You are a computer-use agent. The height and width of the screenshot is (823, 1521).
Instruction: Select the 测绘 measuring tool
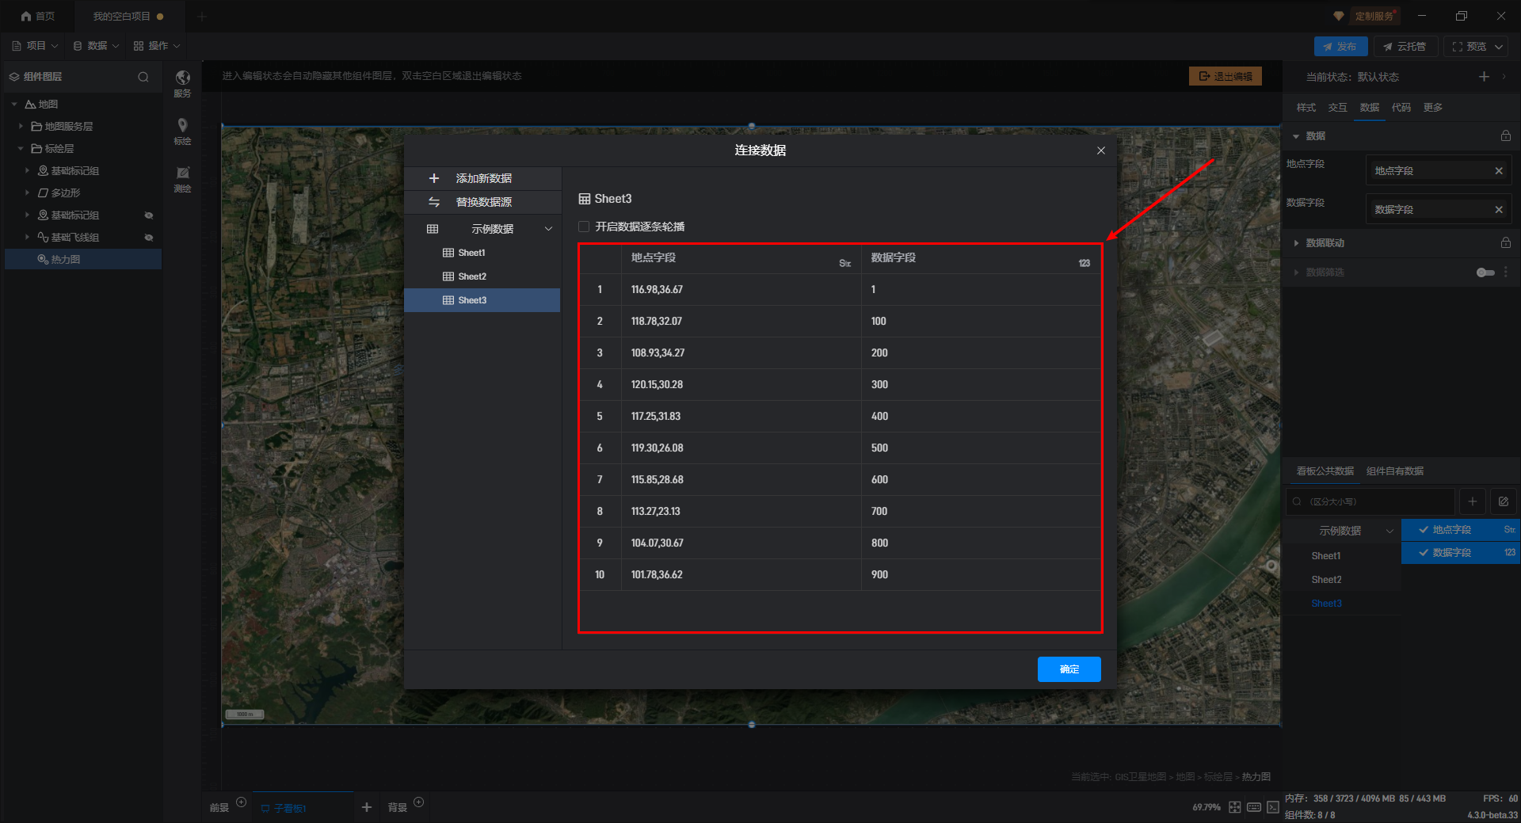182,179
